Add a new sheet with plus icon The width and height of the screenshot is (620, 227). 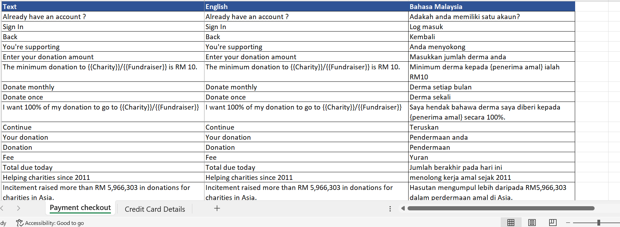(217, 208)
